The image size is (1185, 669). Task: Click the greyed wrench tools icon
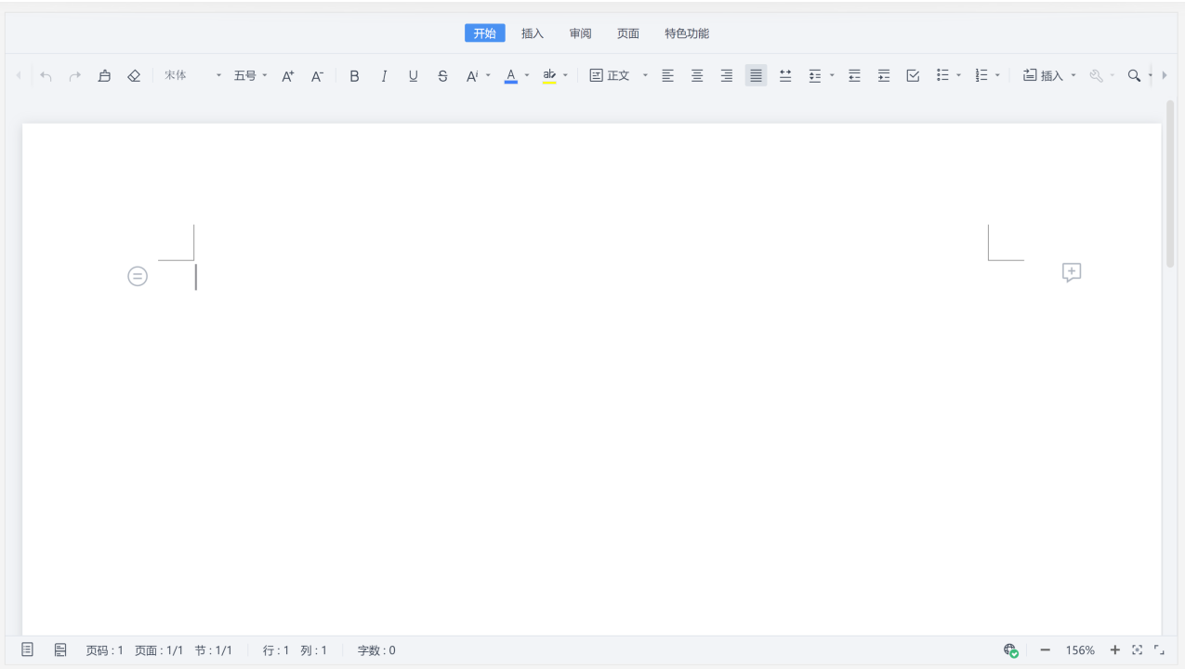[1096, 76]
